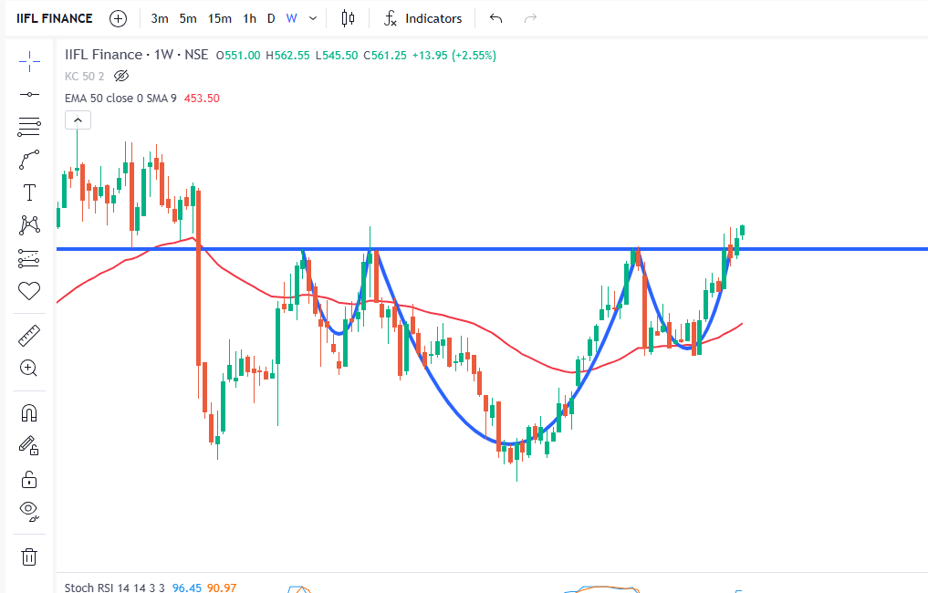Select the D daily timeframe
This screenshot has height=593, width=928.
click(271, 17)
